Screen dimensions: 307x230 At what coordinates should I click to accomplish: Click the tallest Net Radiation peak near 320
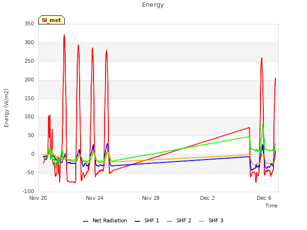pos(64,35)
